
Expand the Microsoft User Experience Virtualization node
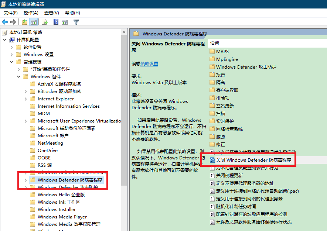pyautogui.click(x=25, y=121)
